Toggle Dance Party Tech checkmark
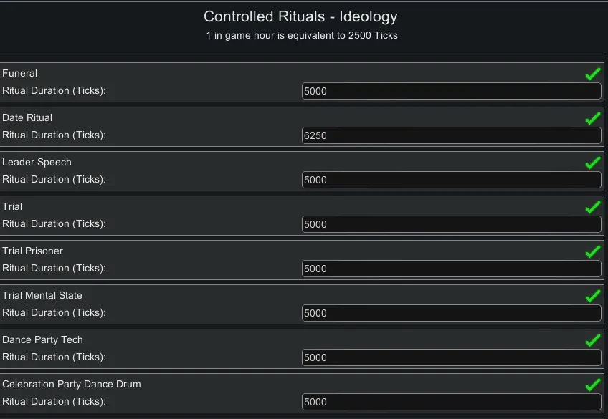Screen dimensions: 608x419 tap(592, 340)
